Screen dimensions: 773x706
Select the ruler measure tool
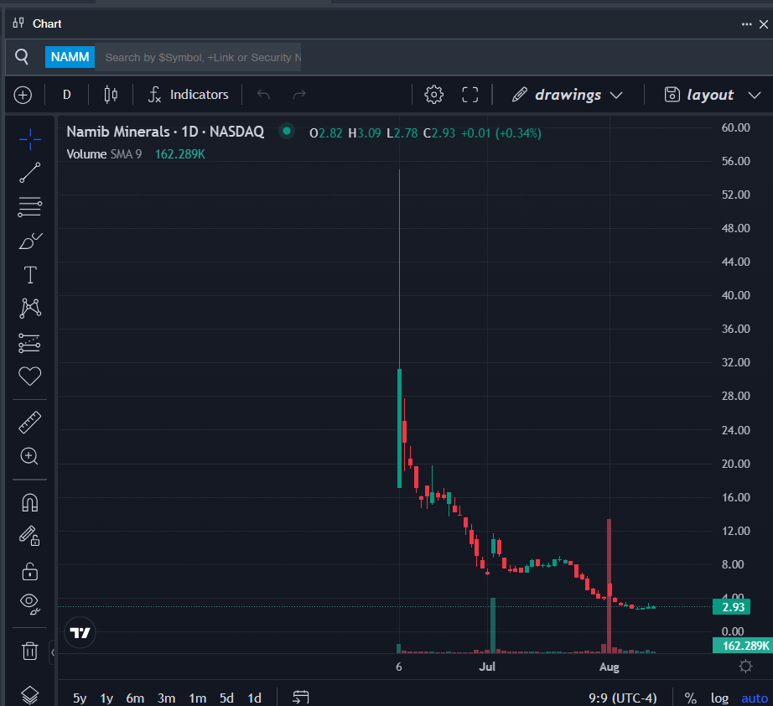coord(30,423)
